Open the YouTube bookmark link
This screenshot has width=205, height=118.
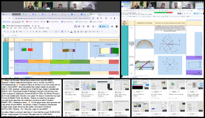tap(29, 22)
